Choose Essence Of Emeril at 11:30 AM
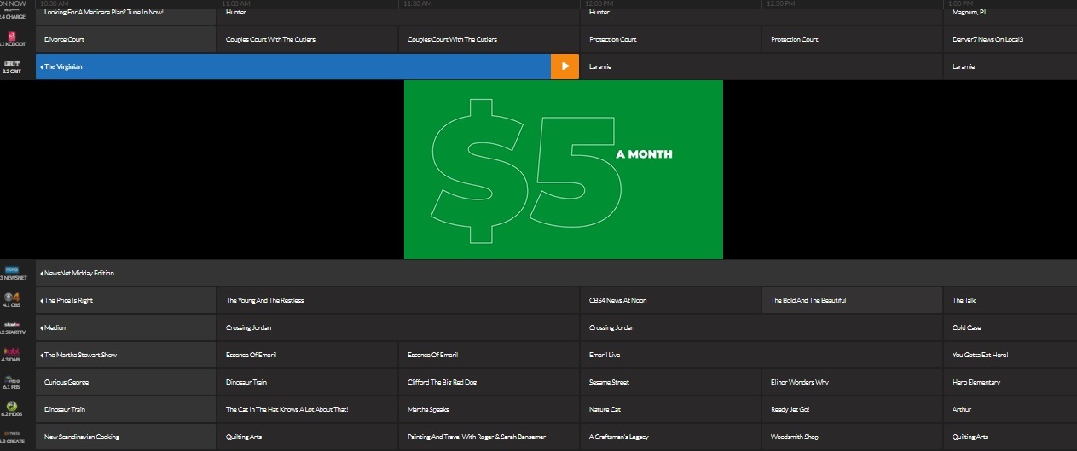Viewport: 1077px width, 451px height. (489, 355)
